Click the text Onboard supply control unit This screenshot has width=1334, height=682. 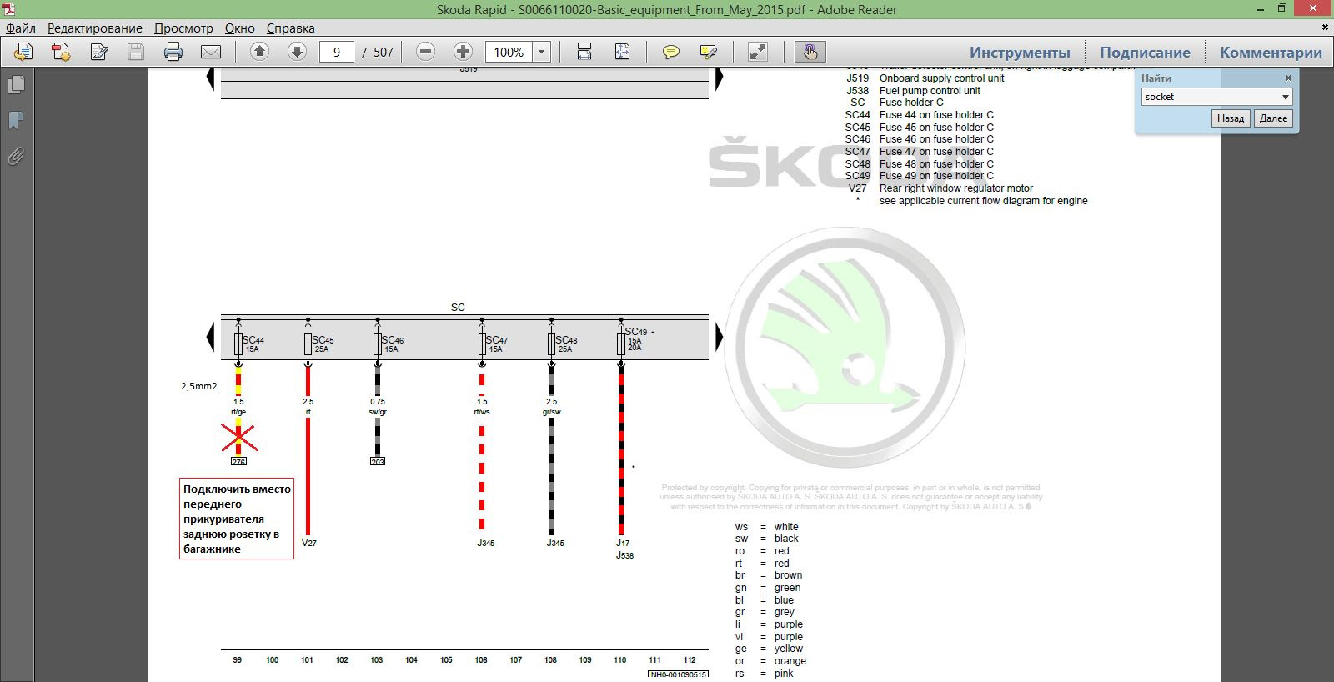(942, 78)
